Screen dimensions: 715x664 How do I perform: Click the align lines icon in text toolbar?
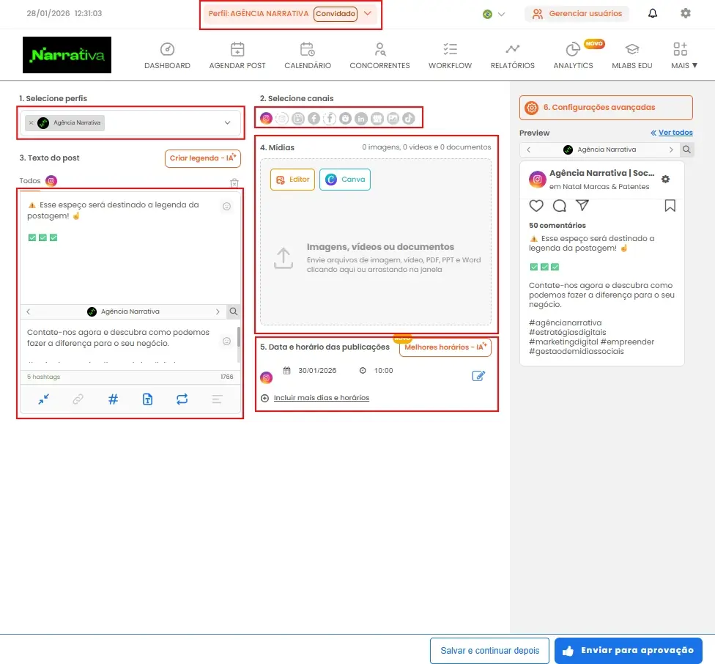217,399
